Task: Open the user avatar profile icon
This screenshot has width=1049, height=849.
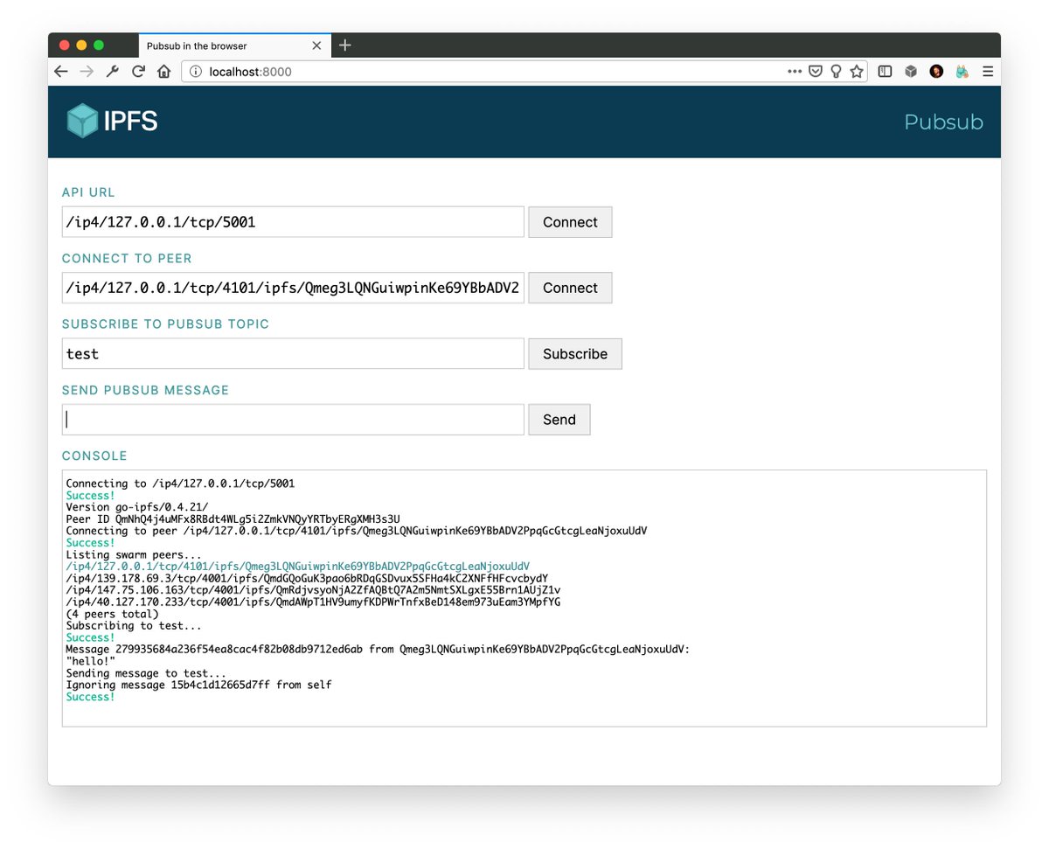Action: tap(936, 72)
